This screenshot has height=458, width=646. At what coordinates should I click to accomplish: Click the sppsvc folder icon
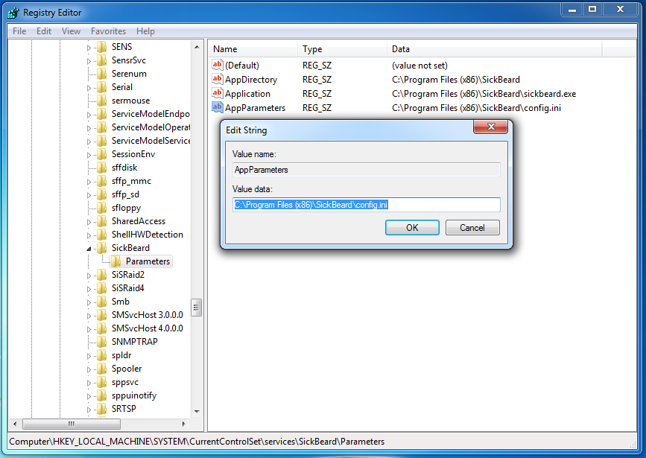[x=102, y=382]
